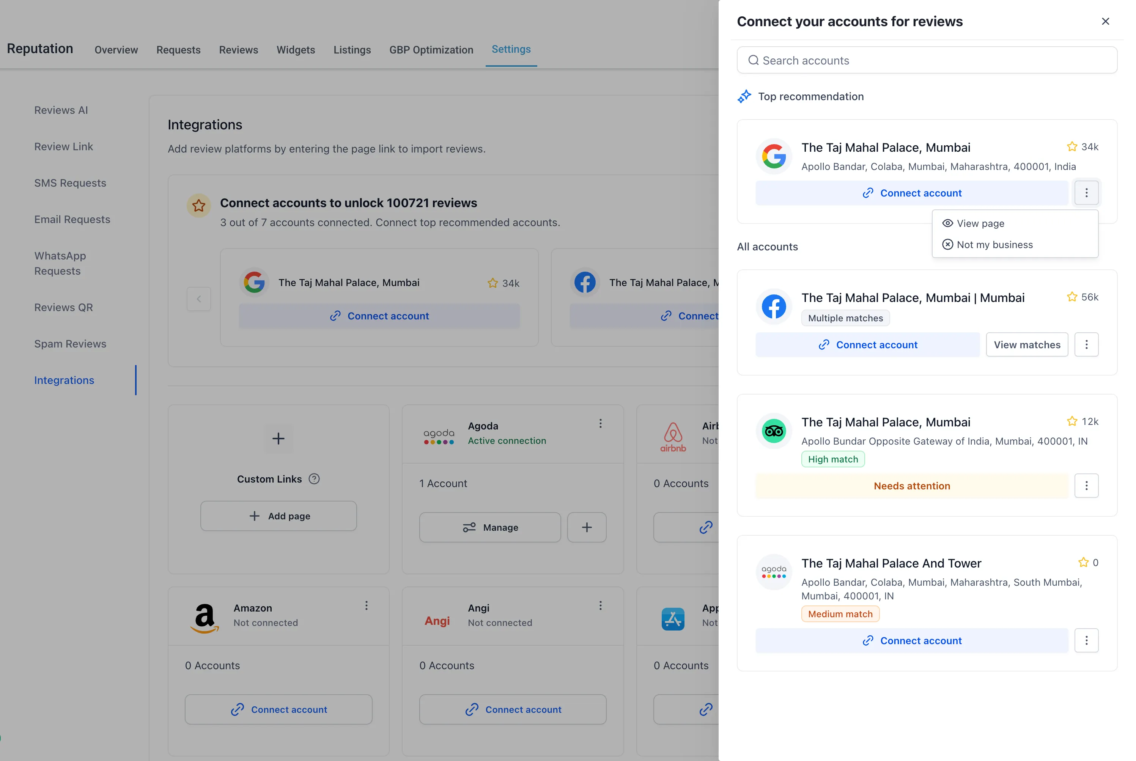Click Add page under Custom Links
The height and width of the screenshot is (761, 1136).
pos(278,516)
